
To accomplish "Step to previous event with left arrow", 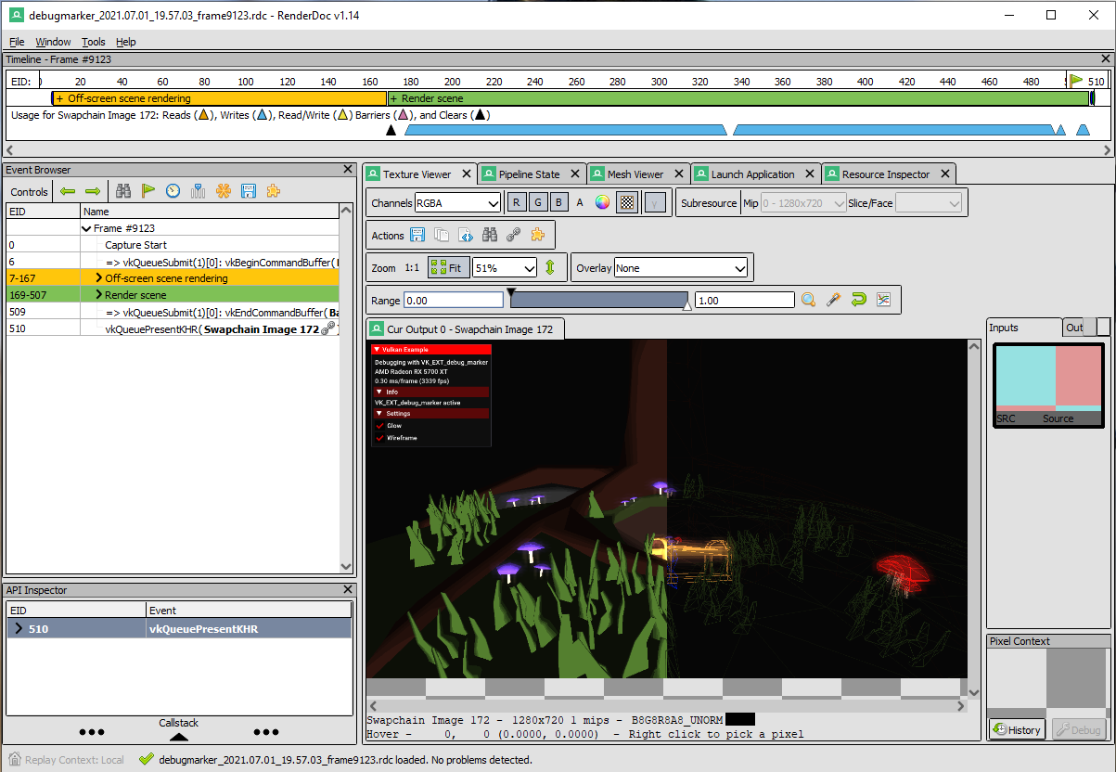I will coord(68,191).
